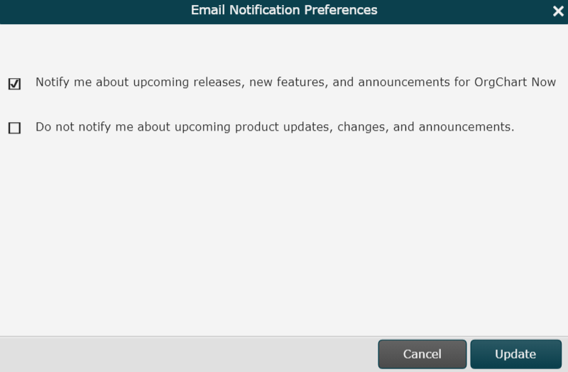Image resolution: width=568 pixels, height=372 pixels.
Task: Click the gray footer bar left of Cancel
Action: 185,354
